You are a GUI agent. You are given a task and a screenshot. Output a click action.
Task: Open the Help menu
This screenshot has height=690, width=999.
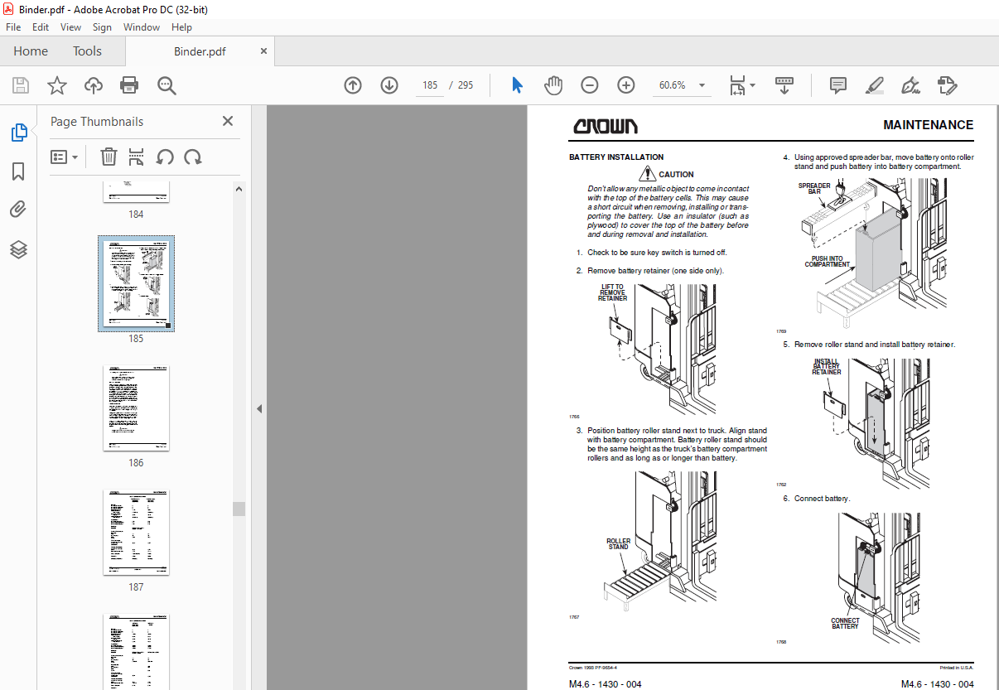(181, 27)
